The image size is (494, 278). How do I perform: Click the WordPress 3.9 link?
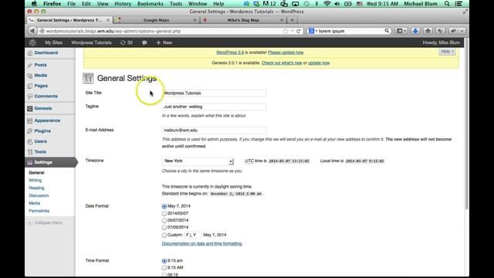(230, 53)
